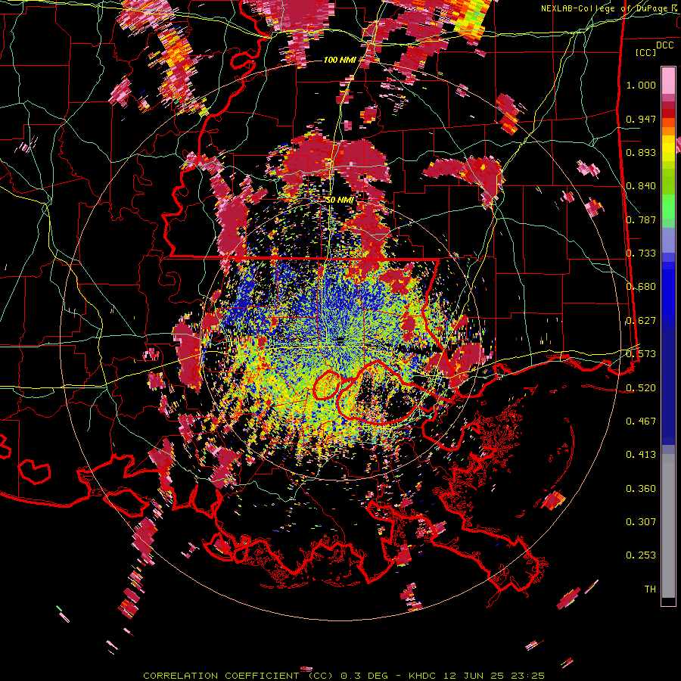Click the 0.573 scale value
The height and width of the screenshot is (681, 681).
[641, 354]
